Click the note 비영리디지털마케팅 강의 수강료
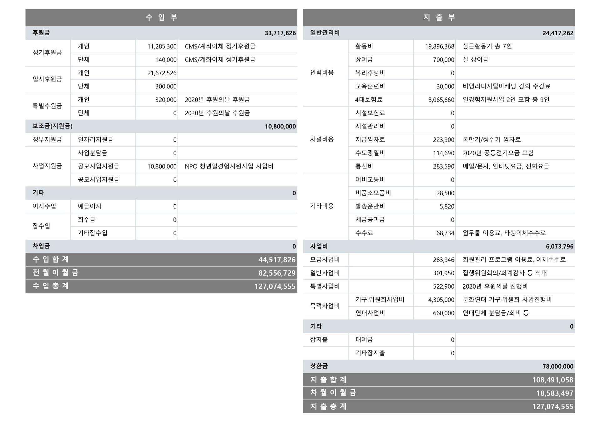The image size is (600, 424). (506, 86)
